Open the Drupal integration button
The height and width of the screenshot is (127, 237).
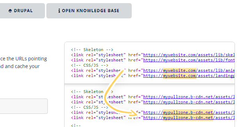pyautogui.click(x=22, y=11)
